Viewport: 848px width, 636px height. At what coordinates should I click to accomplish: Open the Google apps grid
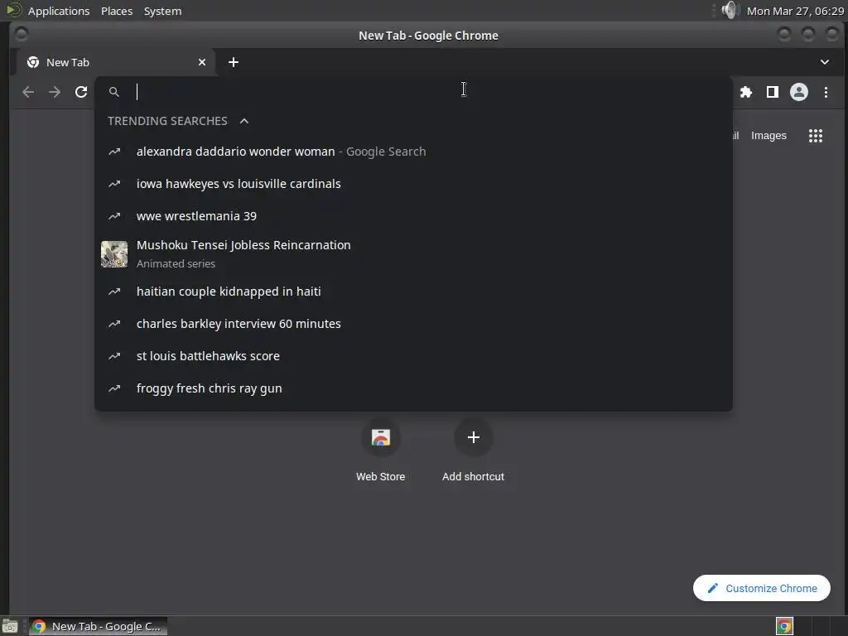[x=816, y=136]
